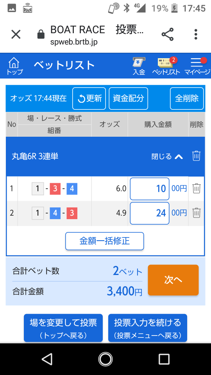
Task: Delete bet 1-3-4 with trash icon
Action: [197, 188]
